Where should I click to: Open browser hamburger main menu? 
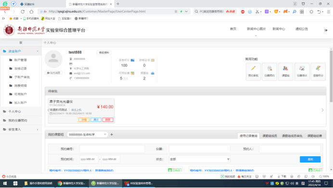[328, 12]
